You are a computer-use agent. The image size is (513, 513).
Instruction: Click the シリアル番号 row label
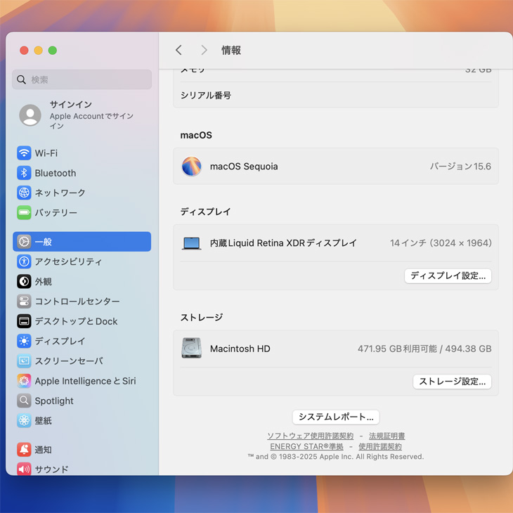[x=206, y=95]
